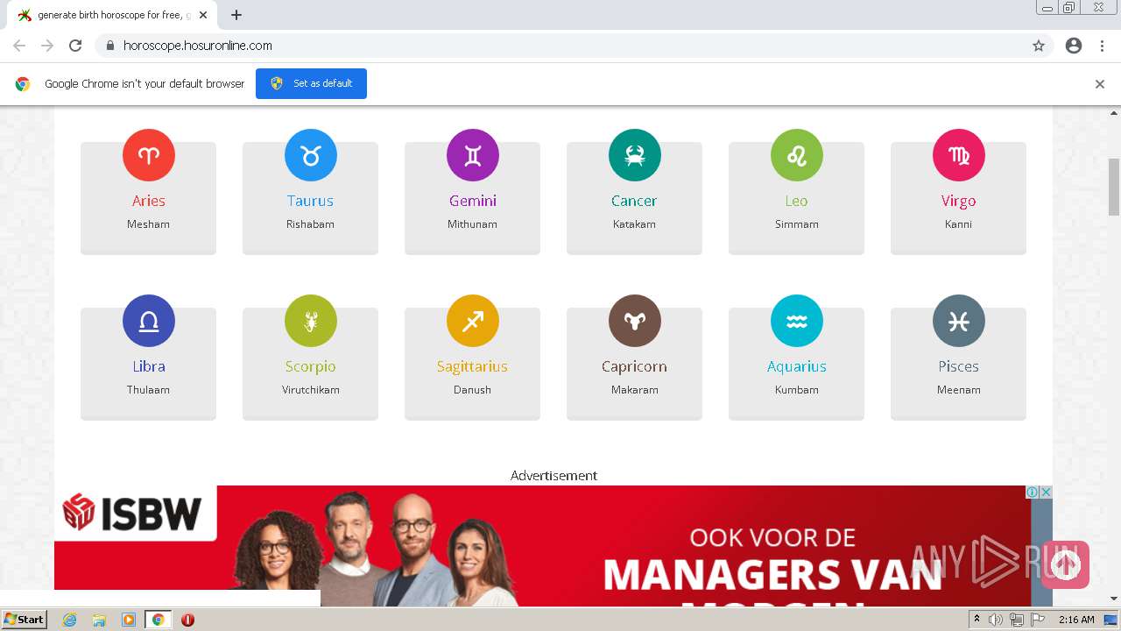Select the Sagittarius sign name
The height and width of the screenshot is (631, 1121).
[473, 366]
